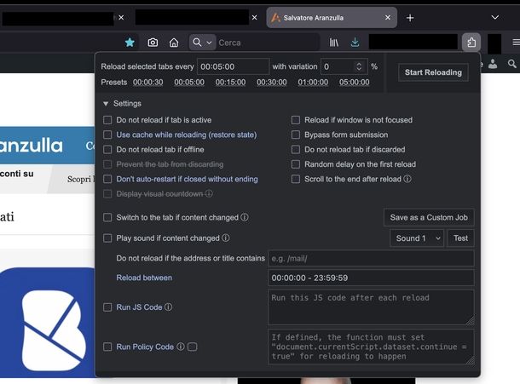Select the 00:15:00 preset
The image size is (520, 384).
pyautogui.click(x=230, y=83)
